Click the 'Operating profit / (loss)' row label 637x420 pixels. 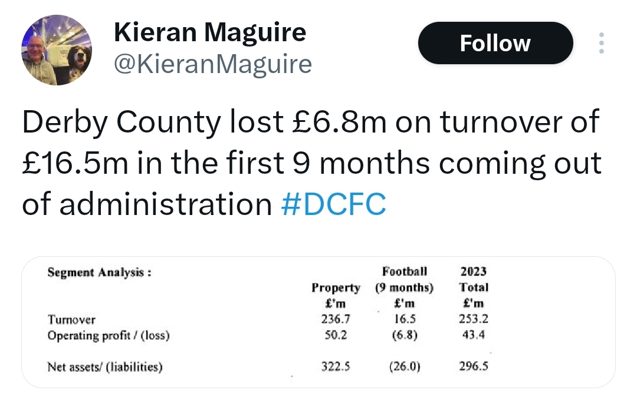coord(109,336)
